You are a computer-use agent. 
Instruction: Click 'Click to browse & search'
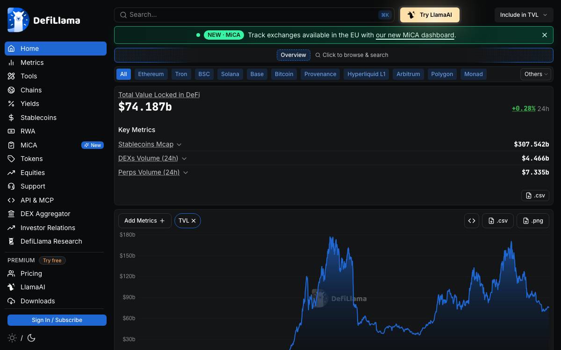pos(352,55)
